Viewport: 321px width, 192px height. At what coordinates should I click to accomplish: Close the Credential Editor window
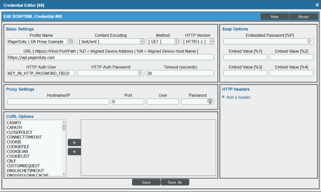pos(317,5)
